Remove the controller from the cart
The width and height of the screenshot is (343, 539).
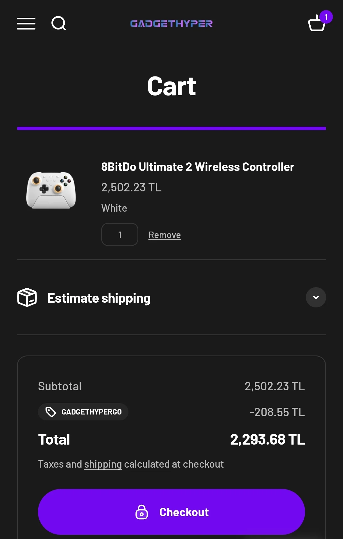(164, 235)
